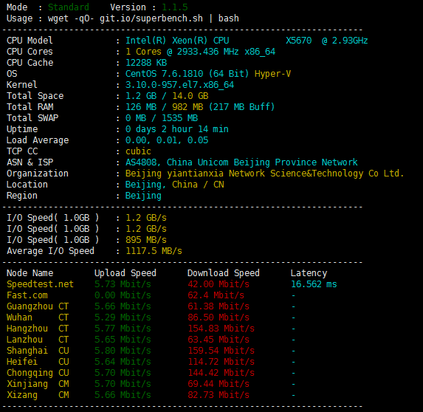
Task: Click the 'Hyper-V' virtualization text
Action: point(272,74)
